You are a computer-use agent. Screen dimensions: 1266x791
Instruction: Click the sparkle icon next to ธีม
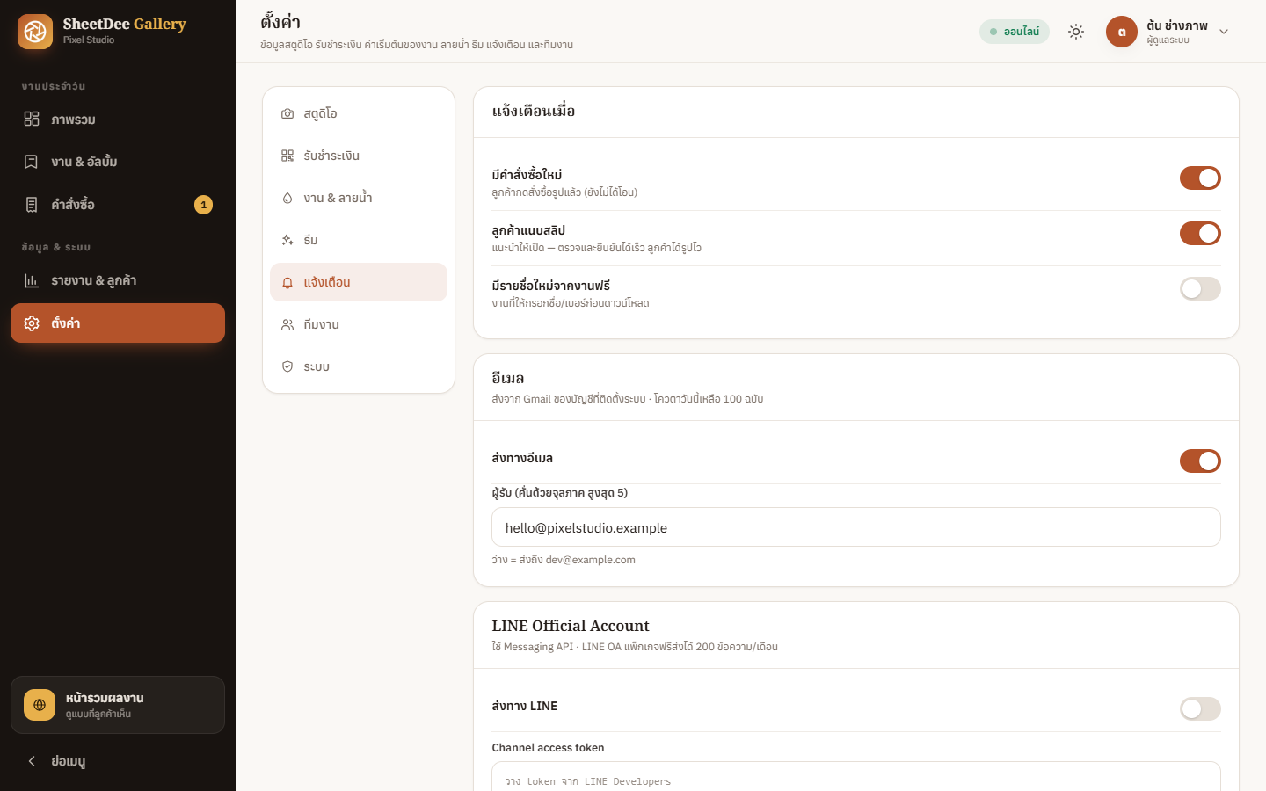(287, 240)
